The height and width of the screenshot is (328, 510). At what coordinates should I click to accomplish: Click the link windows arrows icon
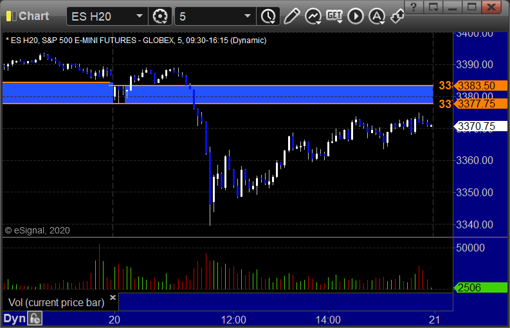[397, 16]
